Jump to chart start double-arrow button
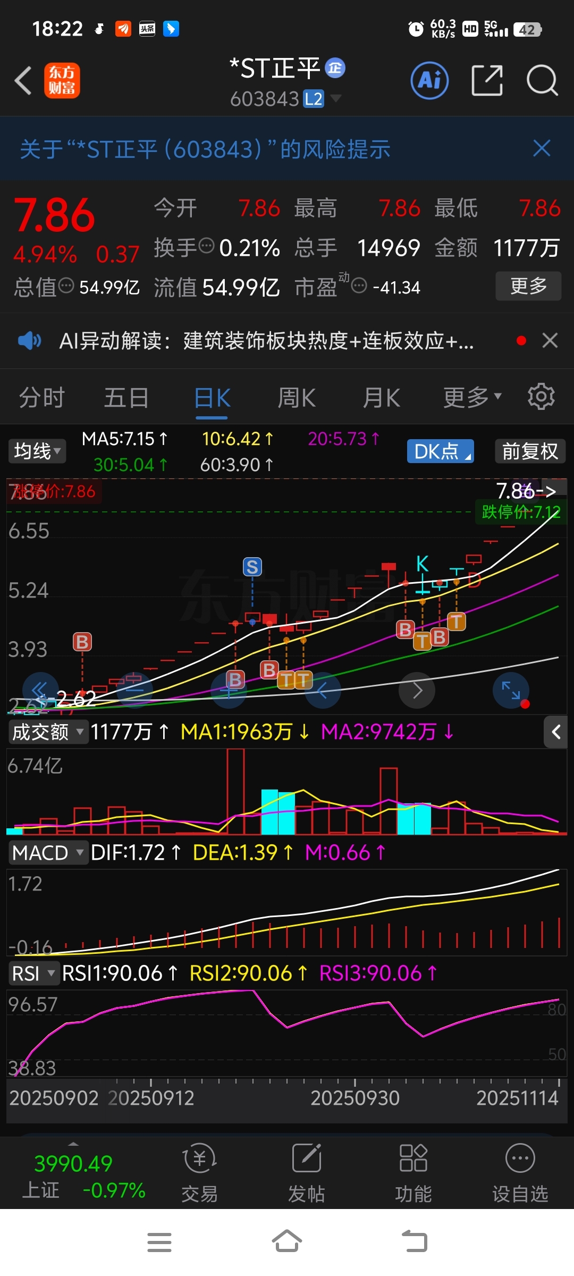The width and height of the screenshot is (574, 1276). pyautogui.click(x=40, y=690)
